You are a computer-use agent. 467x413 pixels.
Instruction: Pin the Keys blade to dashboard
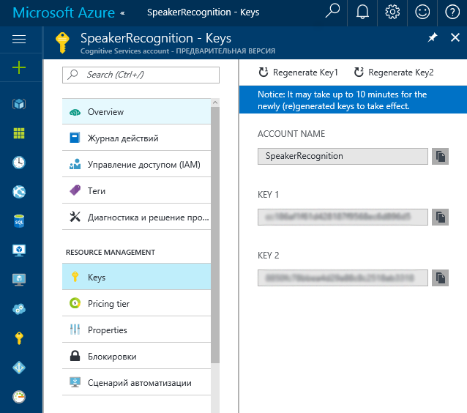pos(433,38)
